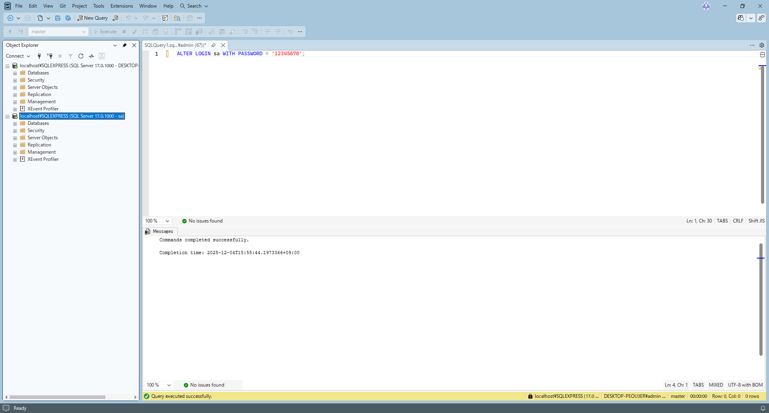
Task: Refresh the Object Explorer tree
Action: 81,56
